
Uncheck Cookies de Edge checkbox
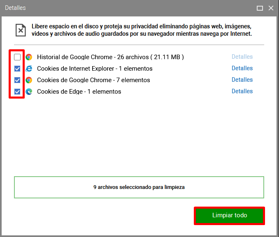point(17,92)
